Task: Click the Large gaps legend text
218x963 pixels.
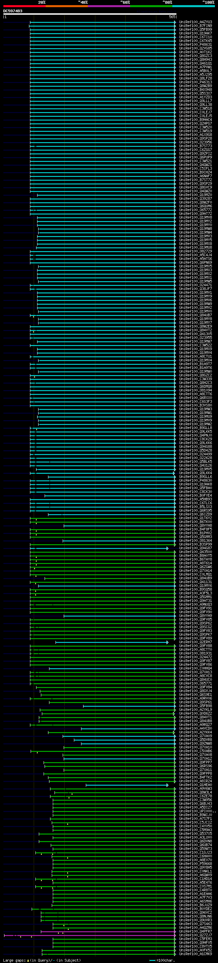Action: tap(42, 960)
